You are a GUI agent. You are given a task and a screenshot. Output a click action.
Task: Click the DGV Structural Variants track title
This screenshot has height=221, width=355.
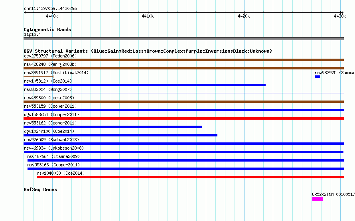click(x=148, y=51)
